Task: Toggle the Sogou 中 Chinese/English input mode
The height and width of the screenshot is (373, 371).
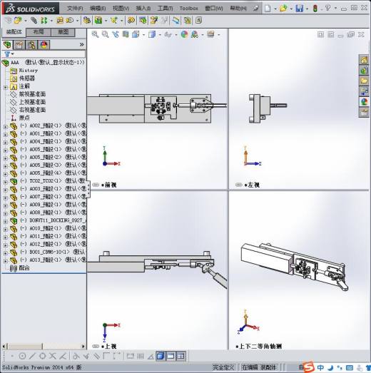Action: (320, 367)
